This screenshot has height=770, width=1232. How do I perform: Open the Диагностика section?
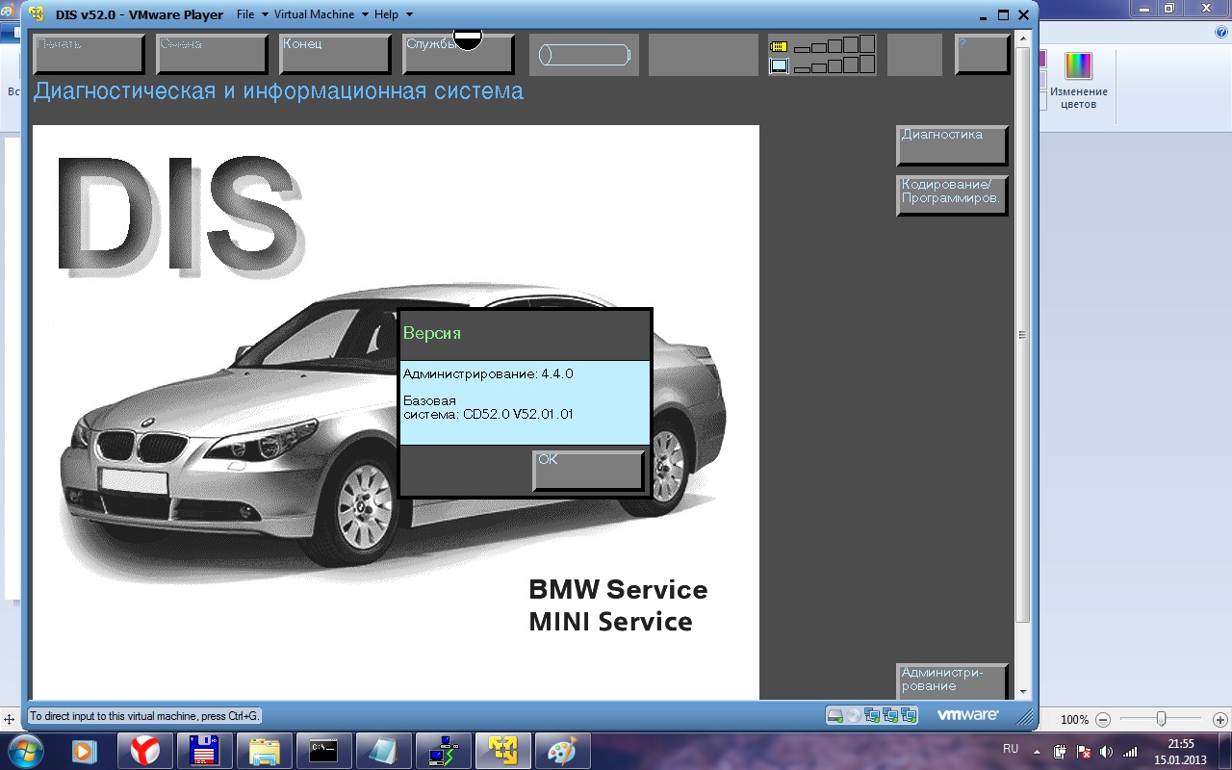pyautogui.click(x=951, y=144)
